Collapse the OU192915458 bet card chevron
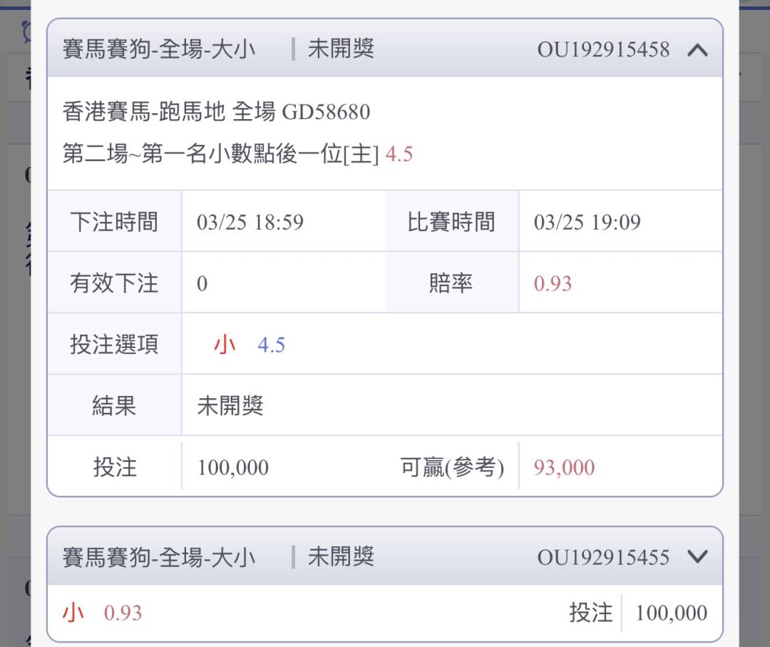The height and width of the screenshot is (647, 770). point(697,51)
